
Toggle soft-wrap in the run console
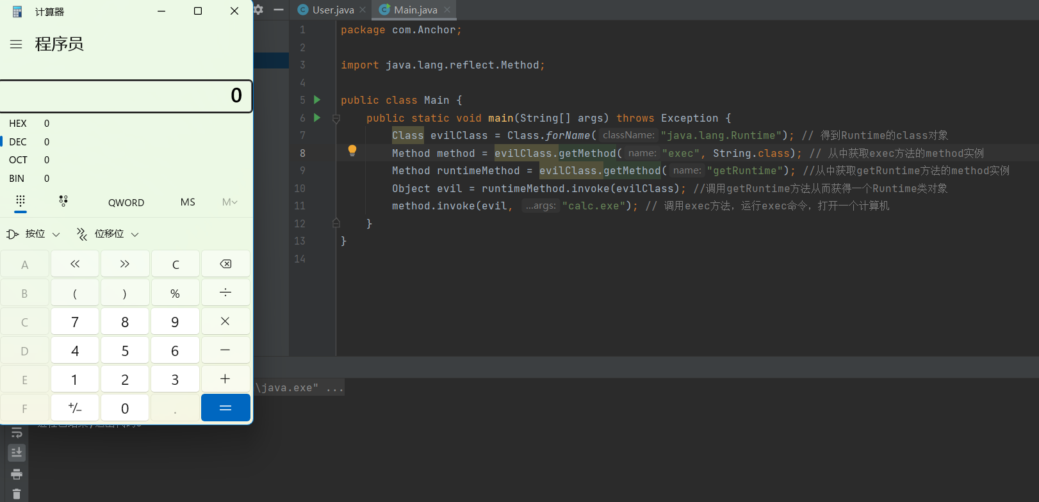pos(17,433)
